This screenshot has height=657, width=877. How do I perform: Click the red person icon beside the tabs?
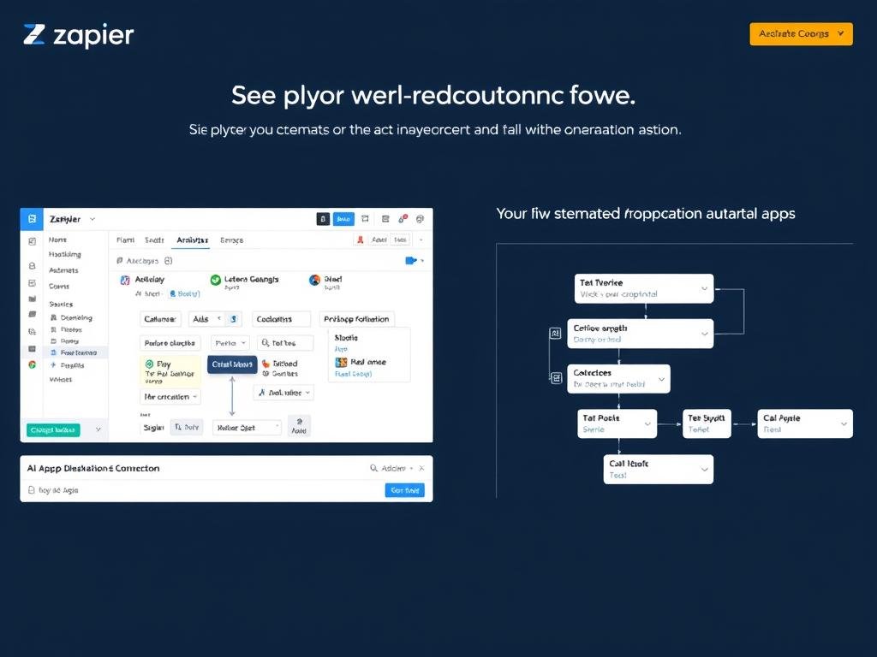click(361, 240)
